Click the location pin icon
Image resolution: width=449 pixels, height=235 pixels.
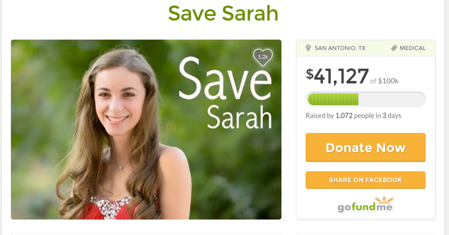(308, 48)
